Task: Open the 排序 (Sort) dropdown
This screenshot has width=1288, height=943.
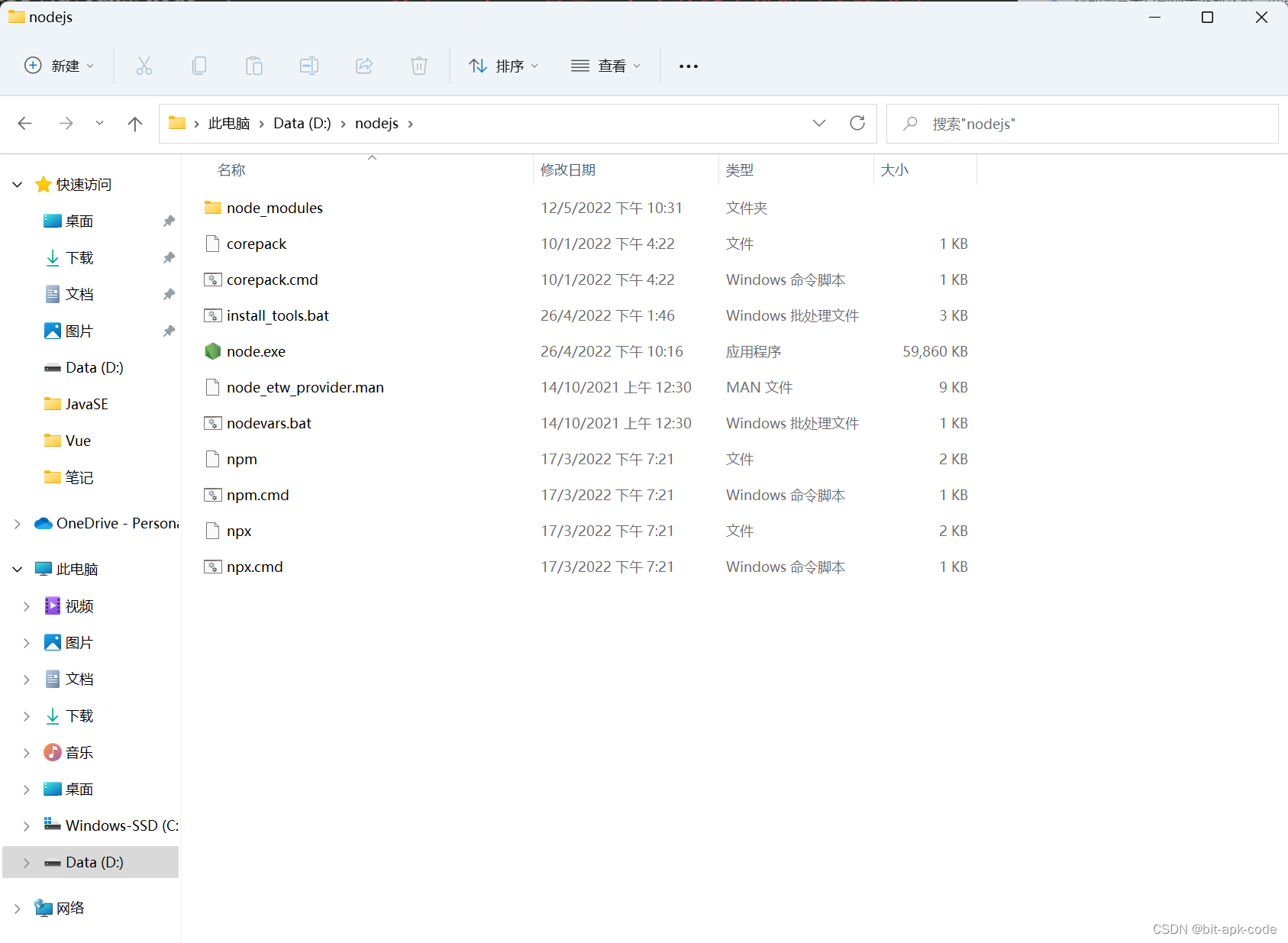Action: coord(504,66)
